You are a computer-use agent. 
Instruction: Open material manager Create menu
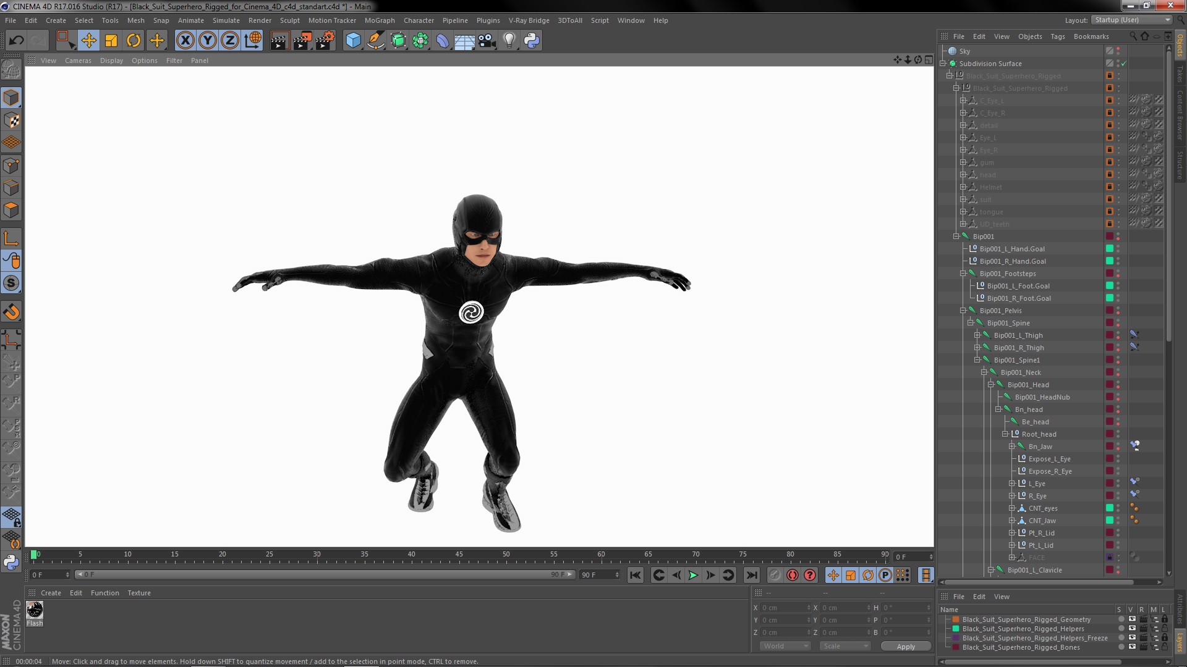51,593
